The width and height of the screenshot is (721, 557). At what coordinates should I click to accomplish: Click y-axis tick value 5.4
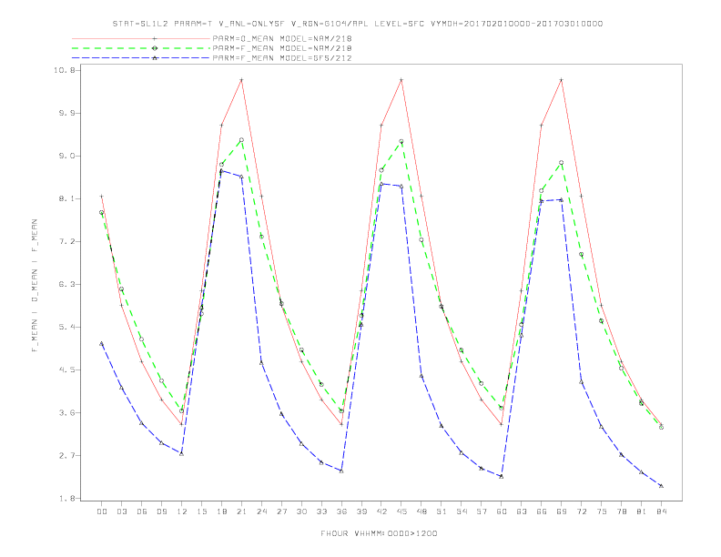pos(66,327)
